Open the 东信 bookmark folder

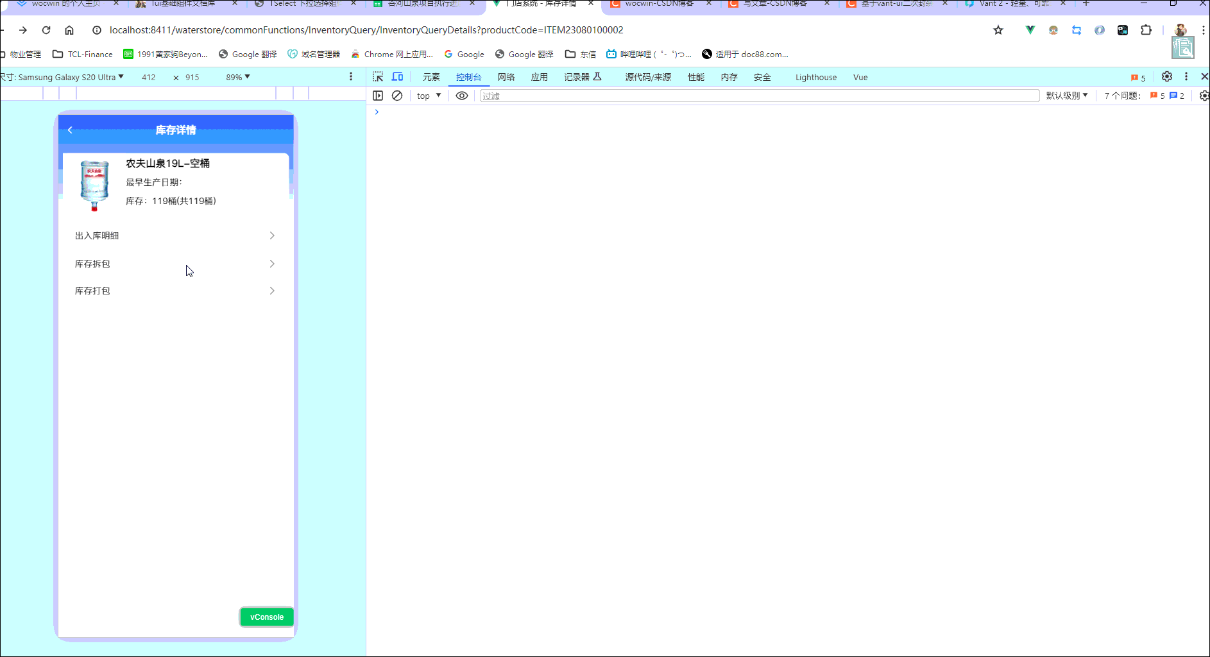pos(581,55)
